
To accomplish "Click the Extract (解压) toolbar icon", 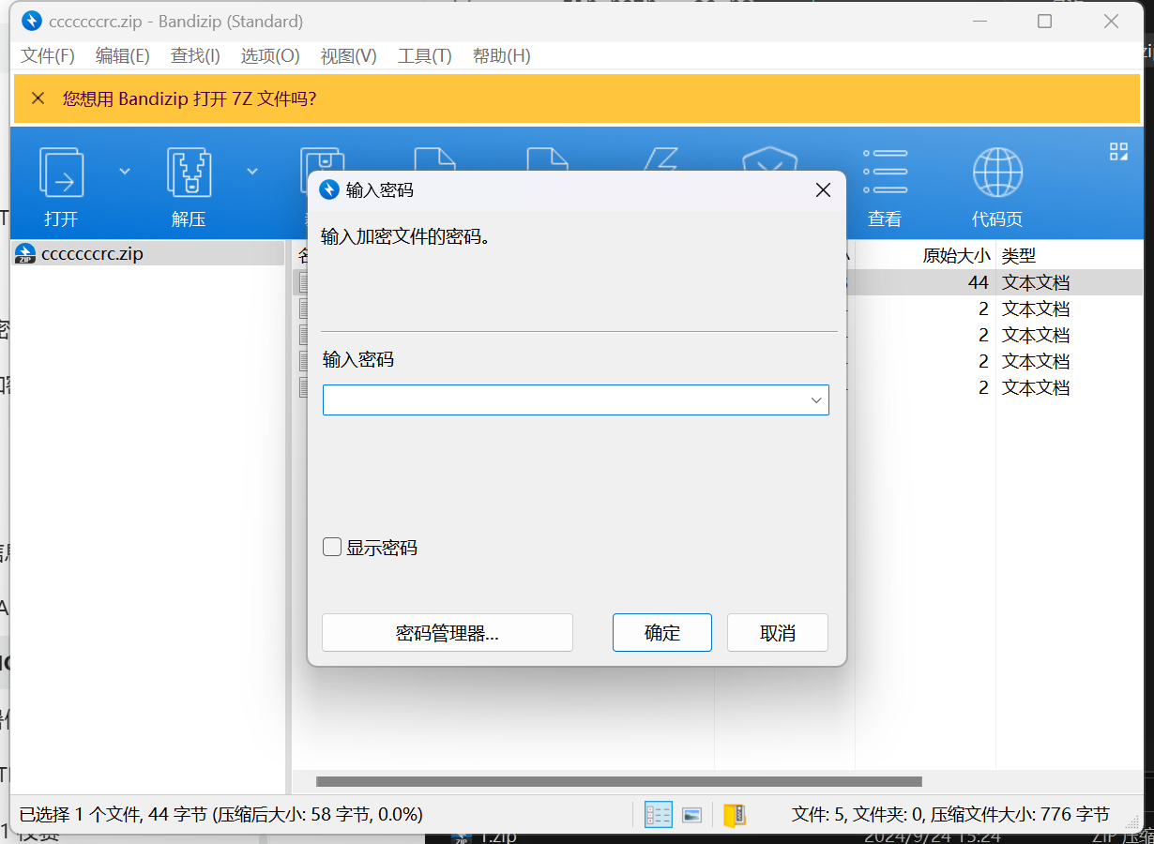I will click(x=190, y=172).
